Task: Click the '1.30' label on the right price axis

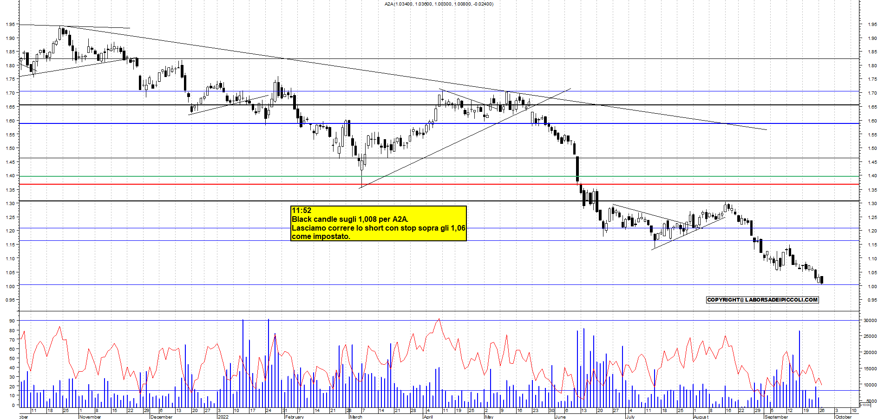Action: coord(872,203)
